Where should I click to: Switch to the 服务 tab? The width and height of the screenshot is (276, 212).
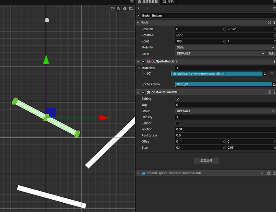(168, 2)
